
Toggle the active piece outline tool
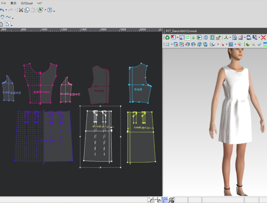(x=7, y=24)
